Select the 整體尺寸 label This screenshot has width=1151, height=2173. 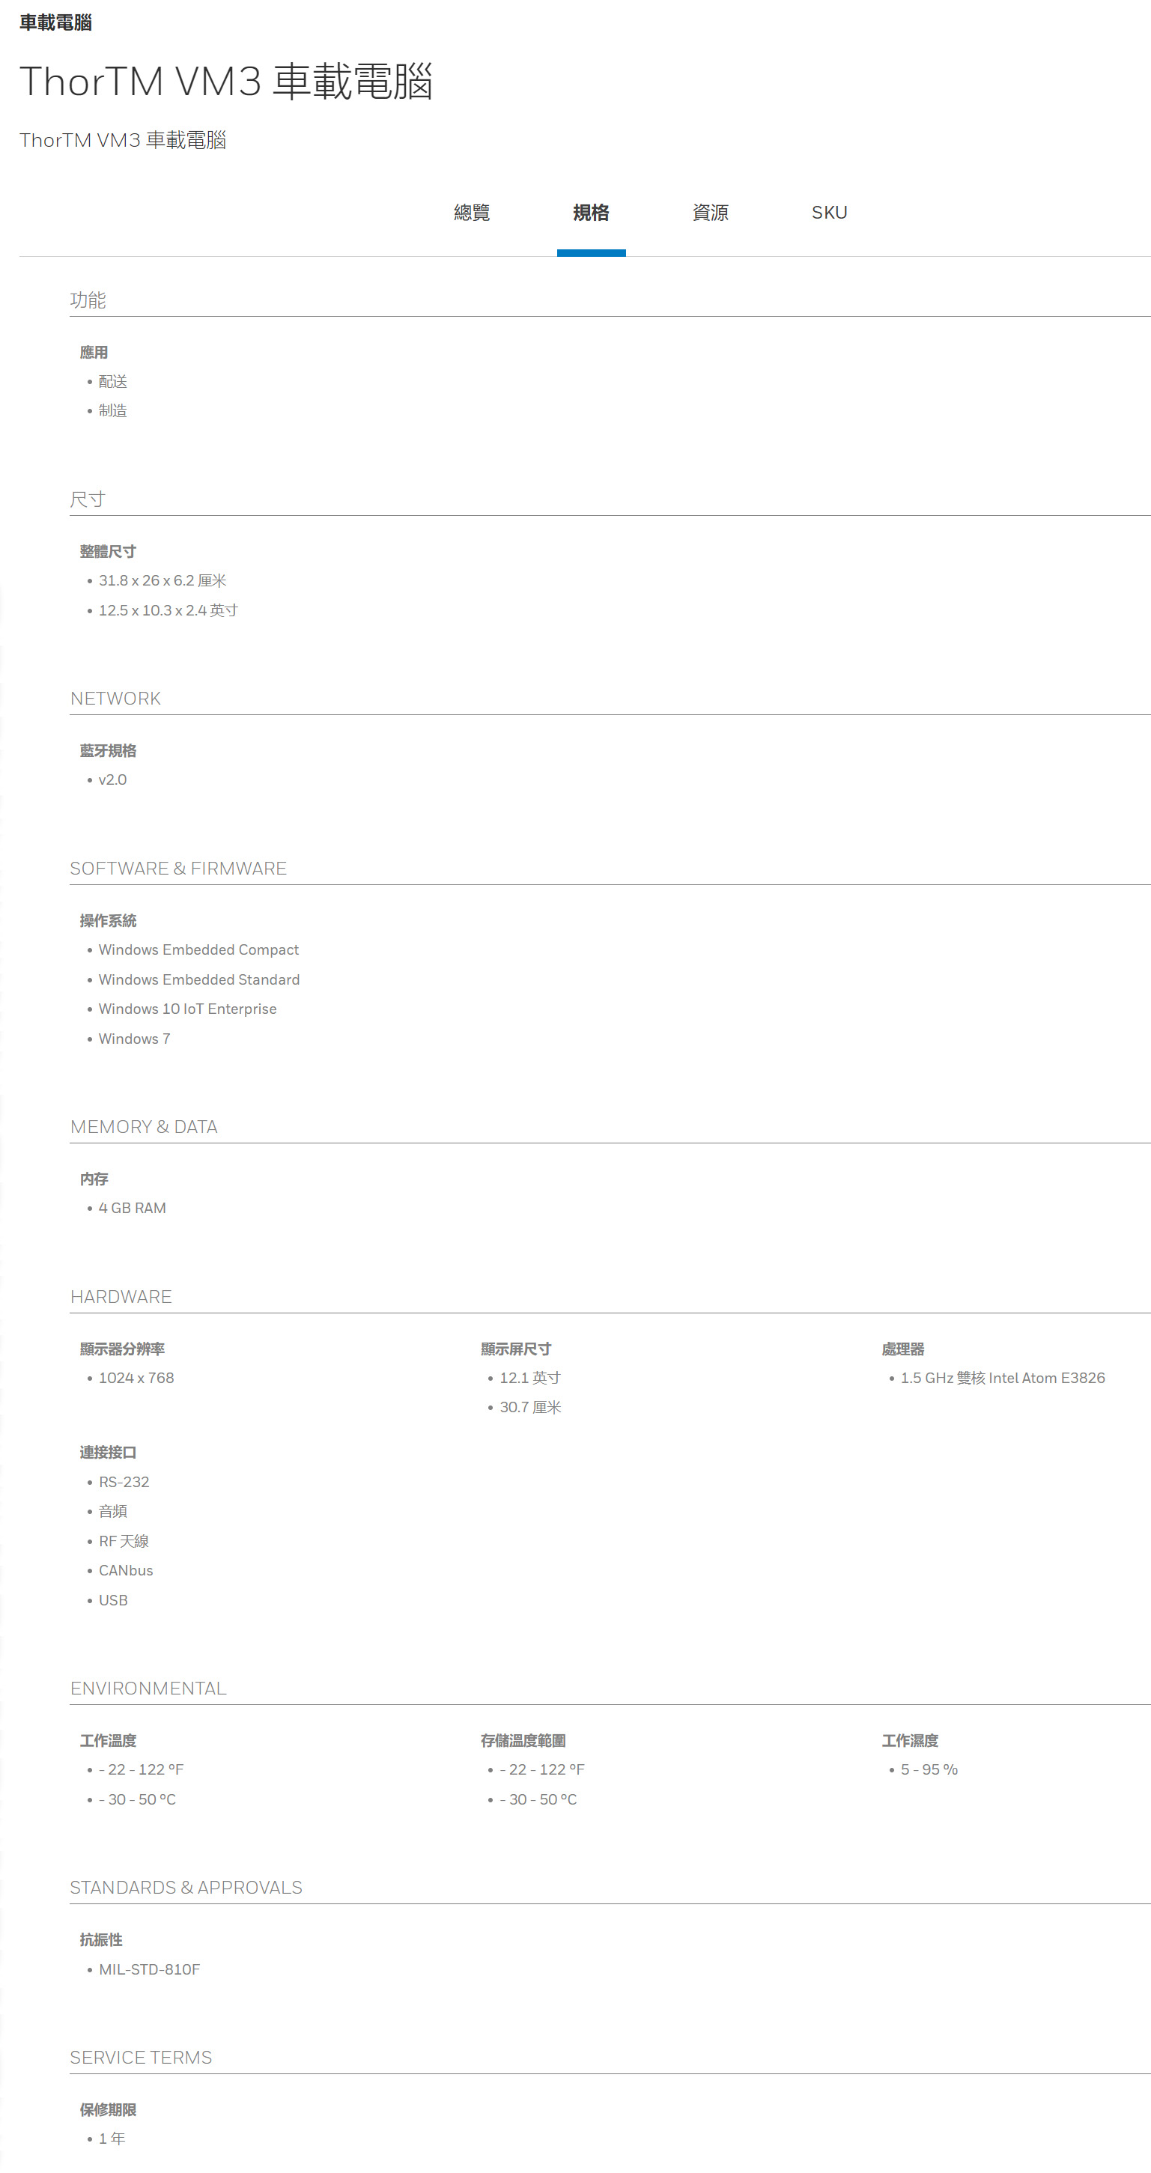[x=108, y=552]
